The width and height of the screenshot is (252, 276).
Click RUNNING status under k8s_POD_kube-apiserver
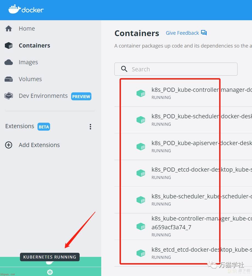click(161, 151)
